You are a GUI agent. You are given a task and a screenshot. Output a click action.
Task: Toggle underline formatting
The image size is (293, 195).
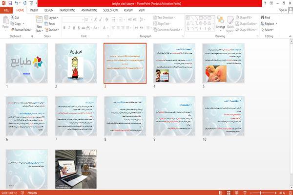74,28
